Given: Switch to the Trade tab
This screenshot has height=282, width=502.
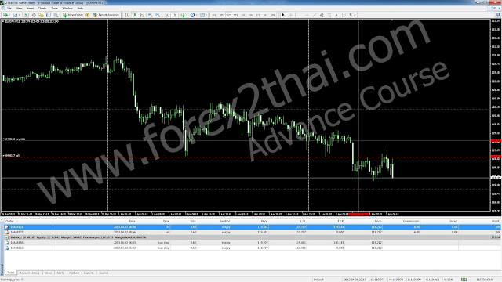Looking at the screenshot, I should click(x=11, y=273).
